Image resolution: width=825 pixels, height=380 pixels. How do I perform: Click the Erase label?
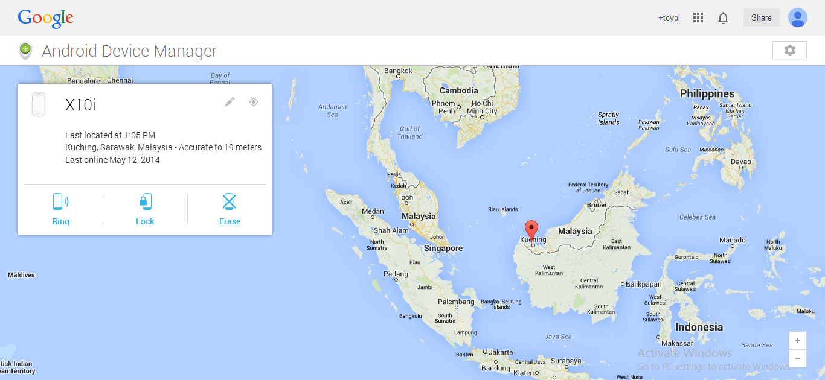(x=230, y=221)
